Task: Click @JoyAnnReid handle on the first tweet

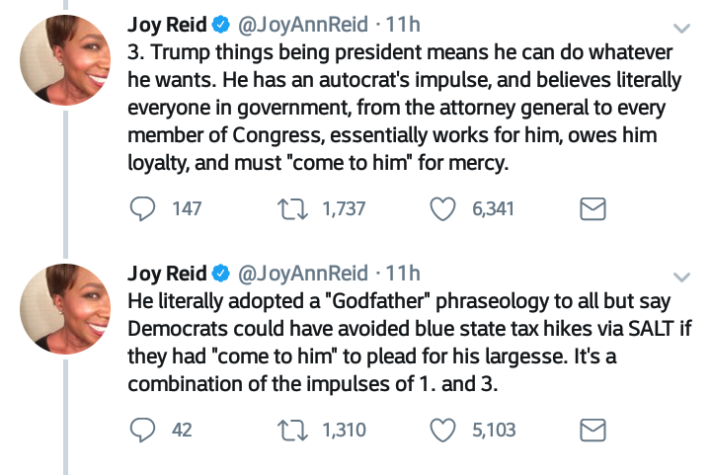Action: coord(302,24)
